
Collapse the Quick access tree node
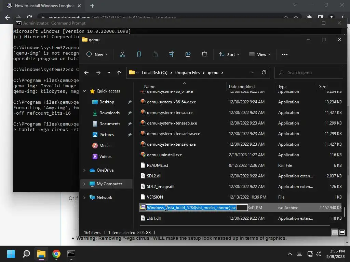84,91
